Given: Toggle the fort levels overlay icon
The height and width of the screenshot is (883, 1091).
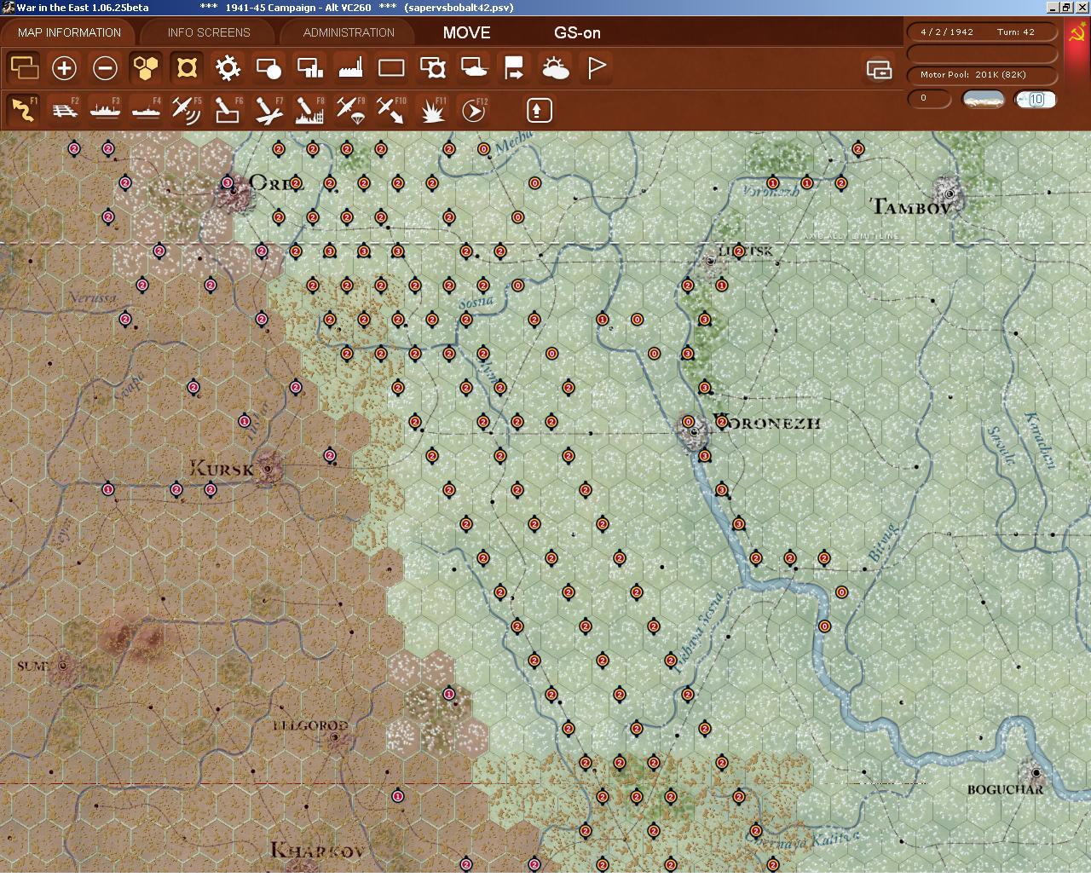Looking at the screenshot, I should [x=187, y=67].
